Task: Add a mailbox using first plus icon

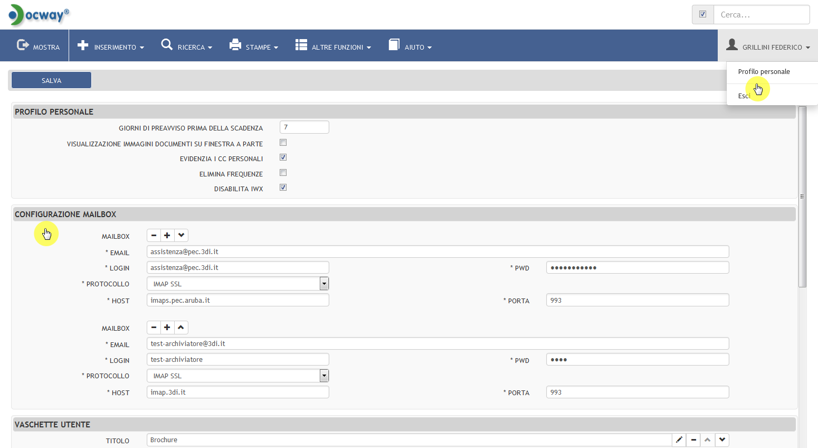Action: [x=167, y=236]
